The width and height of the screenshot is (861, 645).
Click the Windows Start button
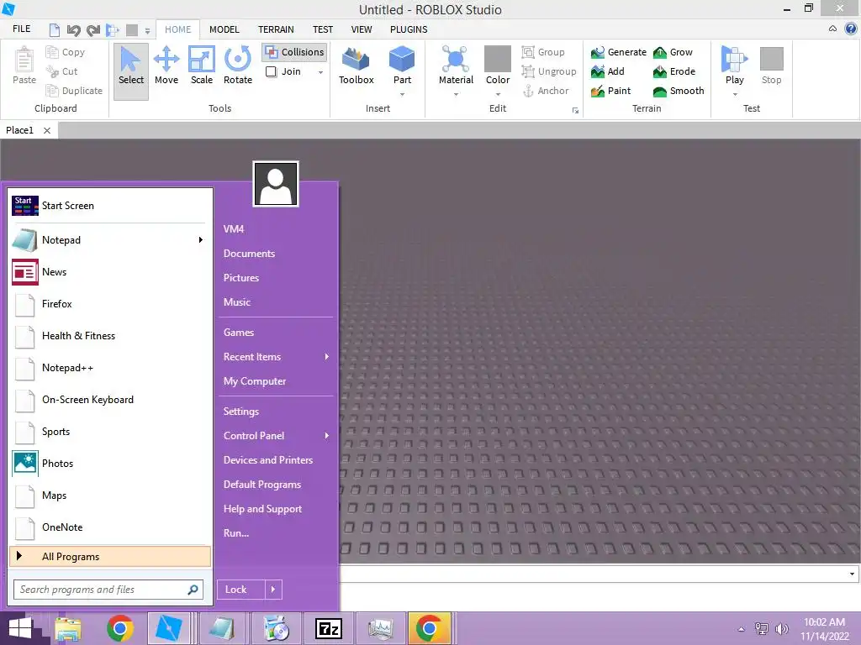point(20,628)
